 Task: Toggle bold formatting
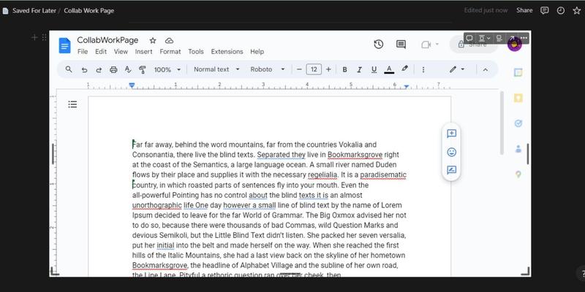click(344, 69)
